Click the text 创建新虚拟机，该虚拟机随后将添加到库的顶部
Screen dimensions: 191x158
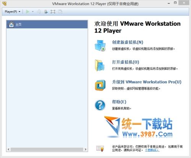point(143,49)
